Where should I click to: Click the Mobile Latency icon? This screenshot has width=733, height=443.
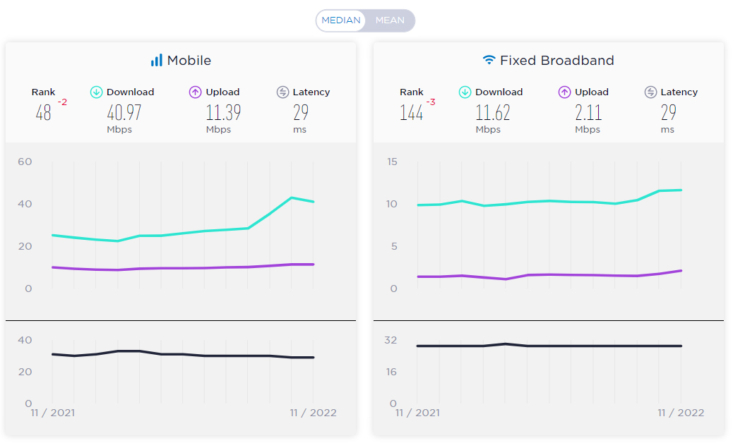[x=282, y=92]
